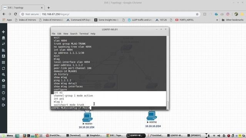This screenshot has width=246, height=138.
Task: Open the Networks arrows icon in EVE sidebar
Action: (x=3, y=44)
